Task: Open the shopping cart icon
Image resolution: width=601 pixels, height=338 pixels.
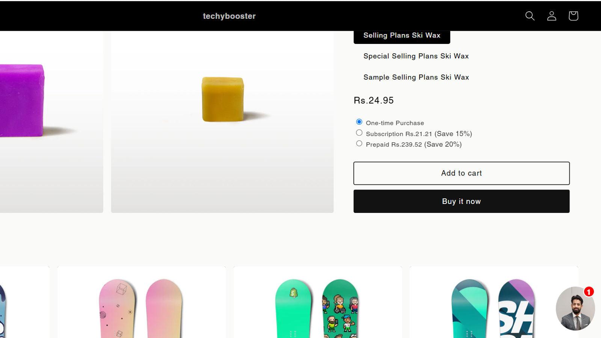Action: pos(573,16)
